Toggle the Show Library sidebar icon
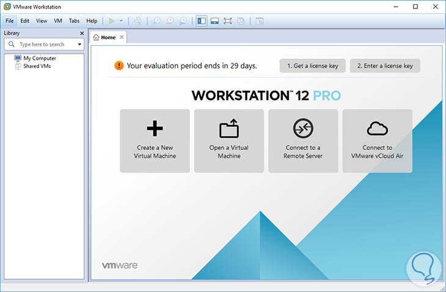 [x=202, y=21]
